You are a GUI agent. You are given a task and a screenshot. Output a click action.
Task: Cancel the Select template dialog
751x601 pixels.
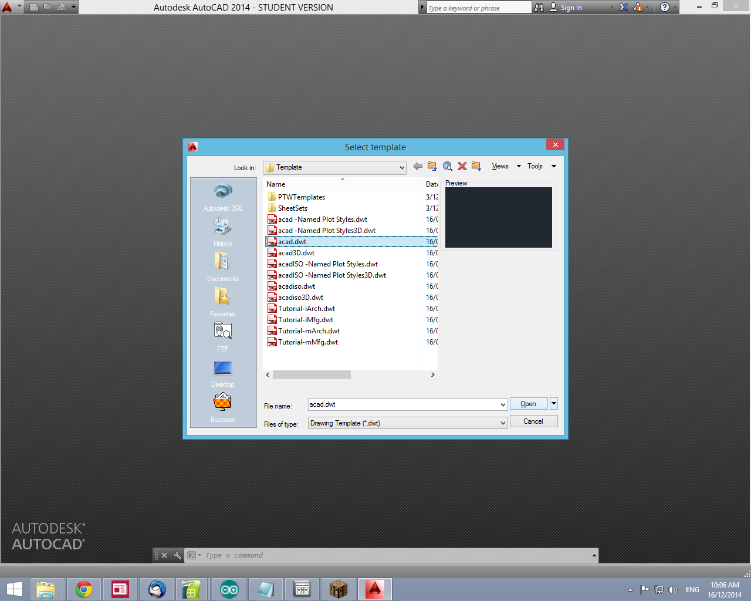(x=533, y=421)
